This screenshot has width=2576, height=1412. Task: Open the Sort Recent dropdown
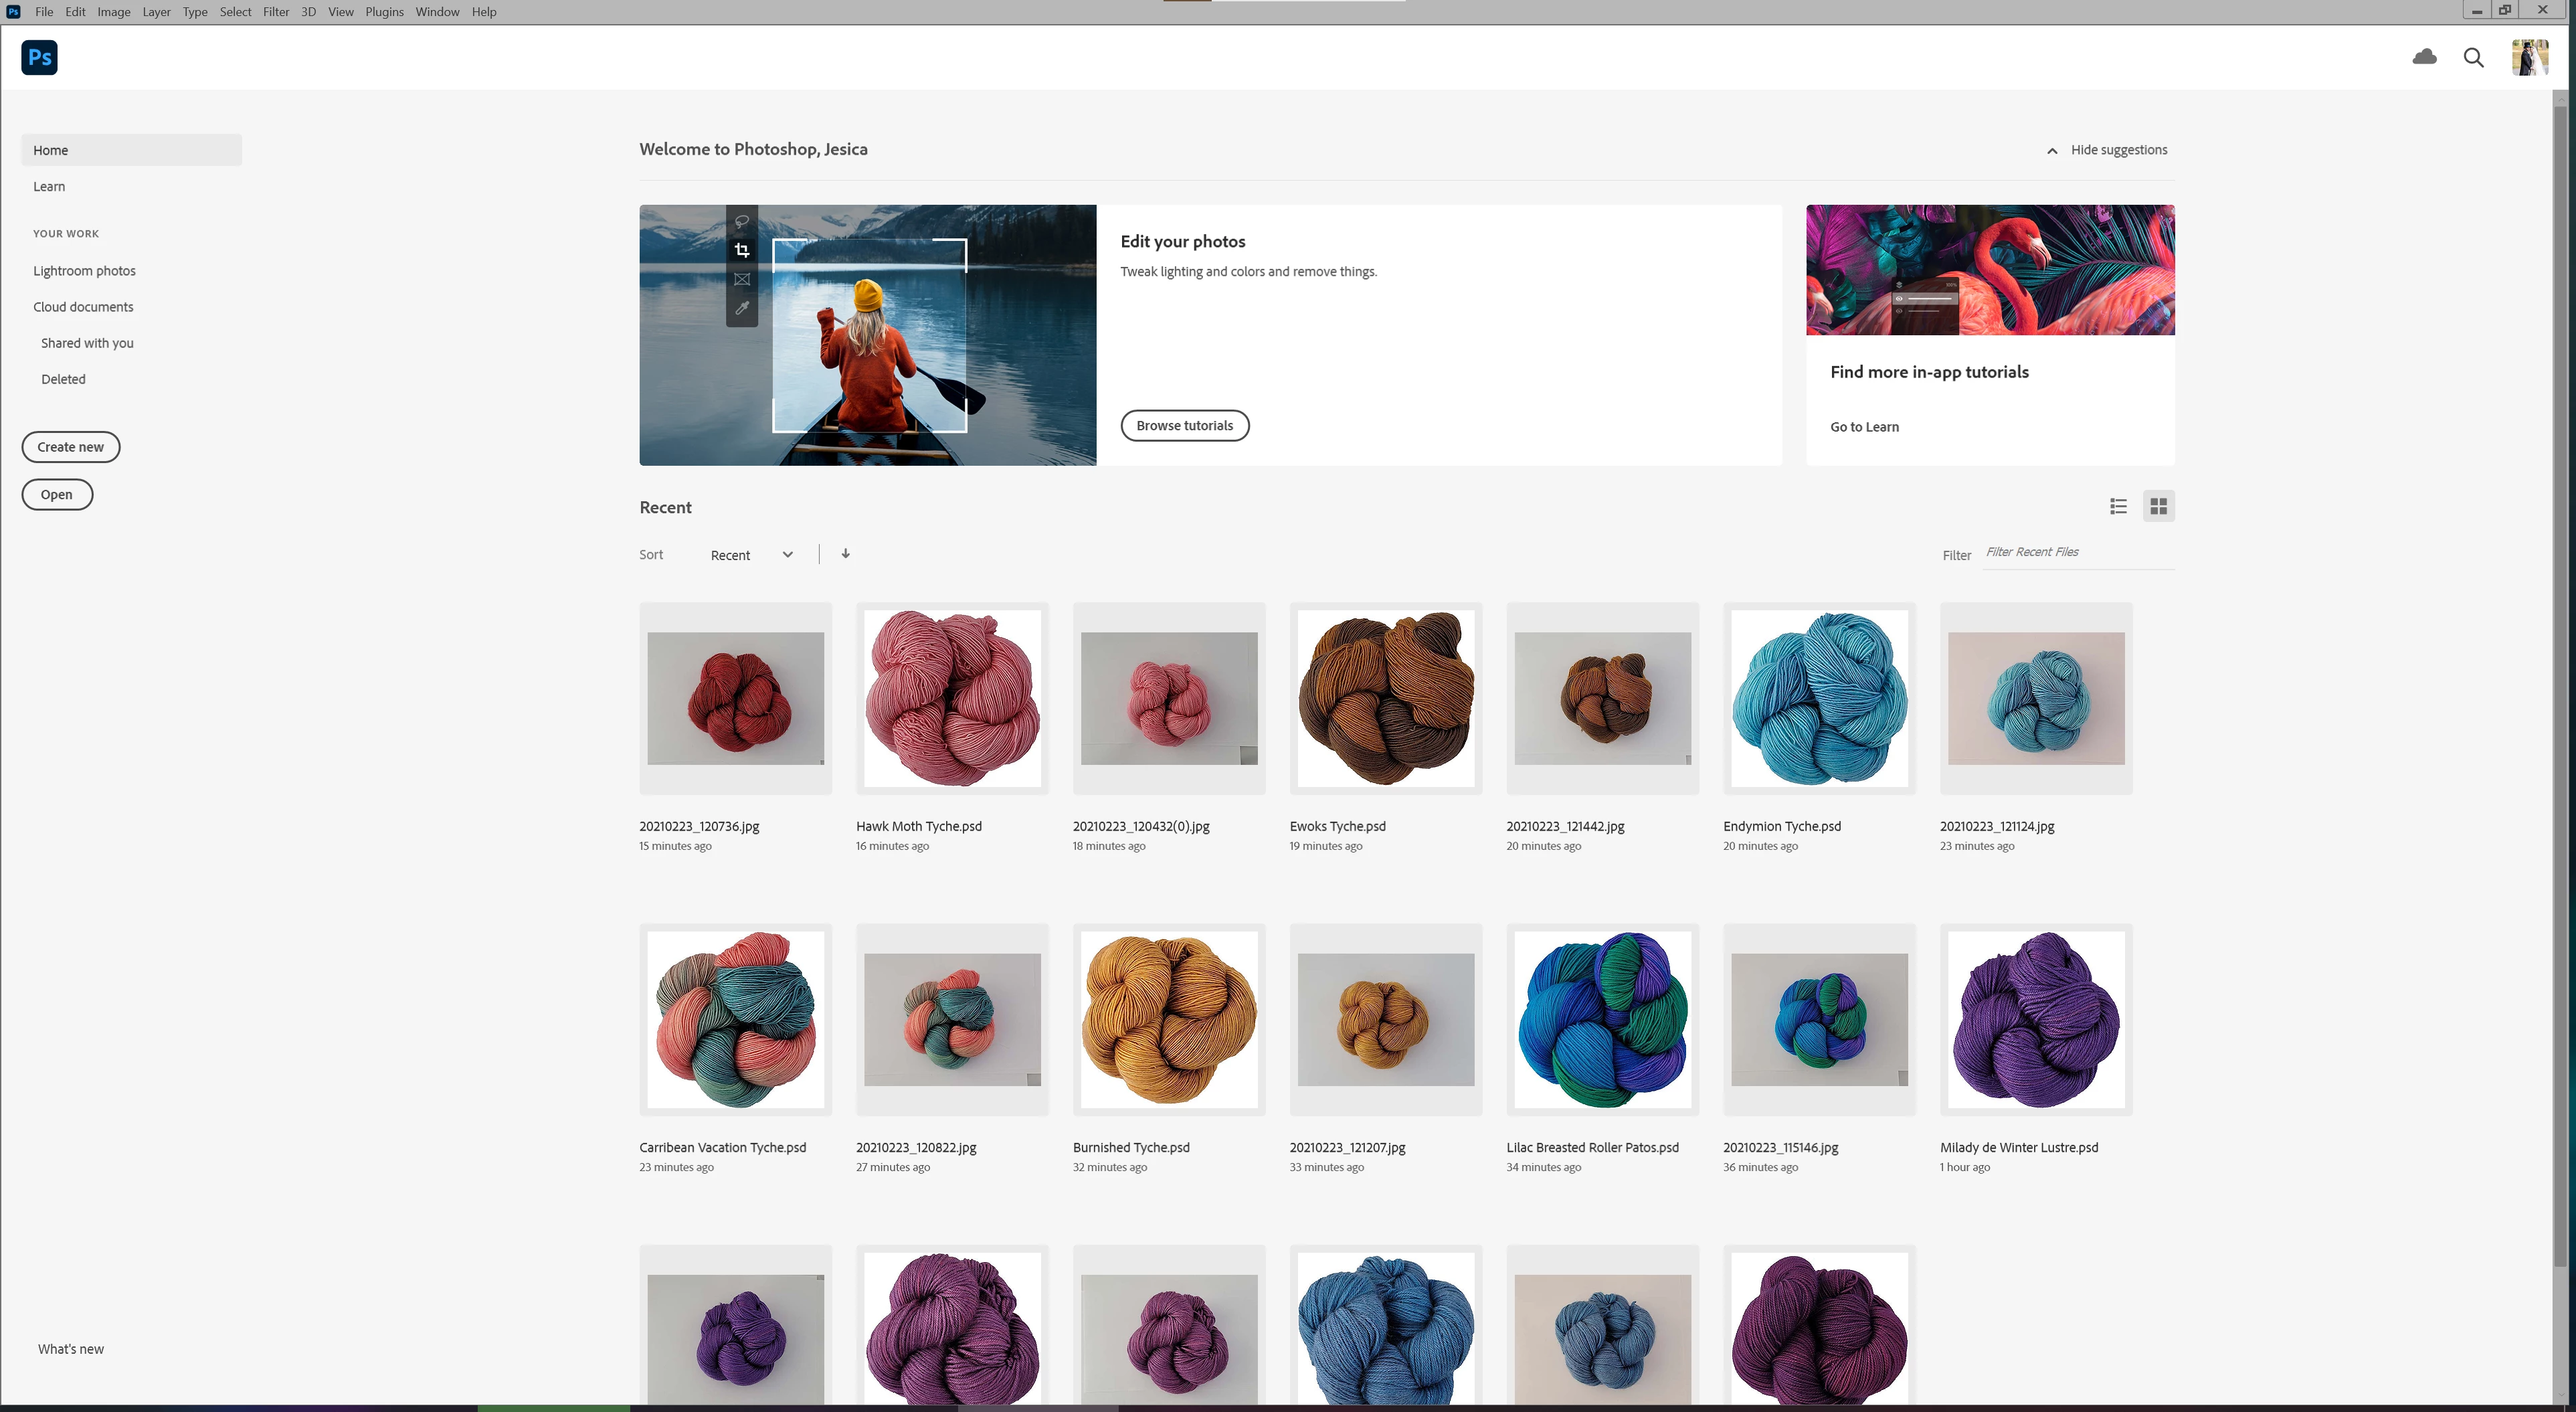(751, 555)
